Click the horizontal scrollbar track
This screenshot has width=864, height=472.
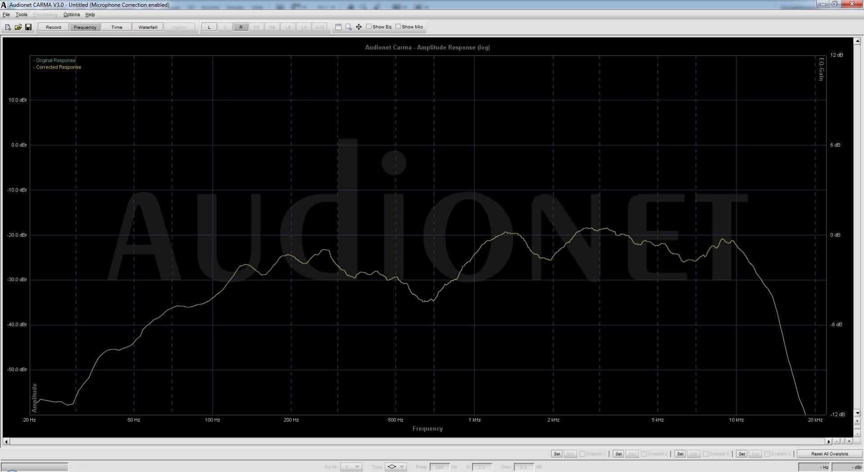[x=417, y=441]
